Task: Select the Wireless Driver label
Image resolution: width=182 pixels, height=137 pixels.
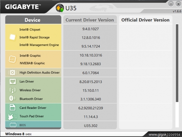Action: pyautogui.click(x=30, y=90)
